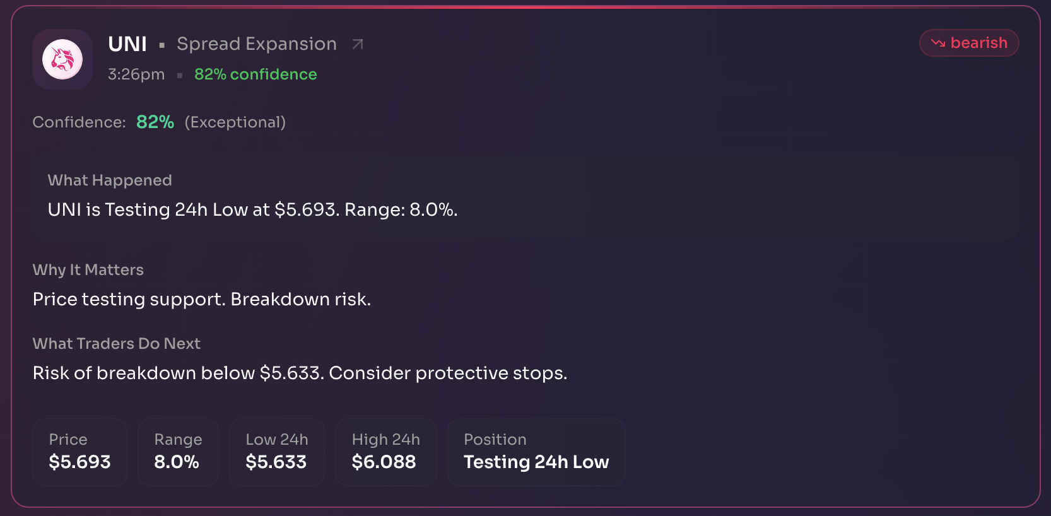
Task: Click the High 24h stat card
Action: pyautogui.click(x=385, y=452)
